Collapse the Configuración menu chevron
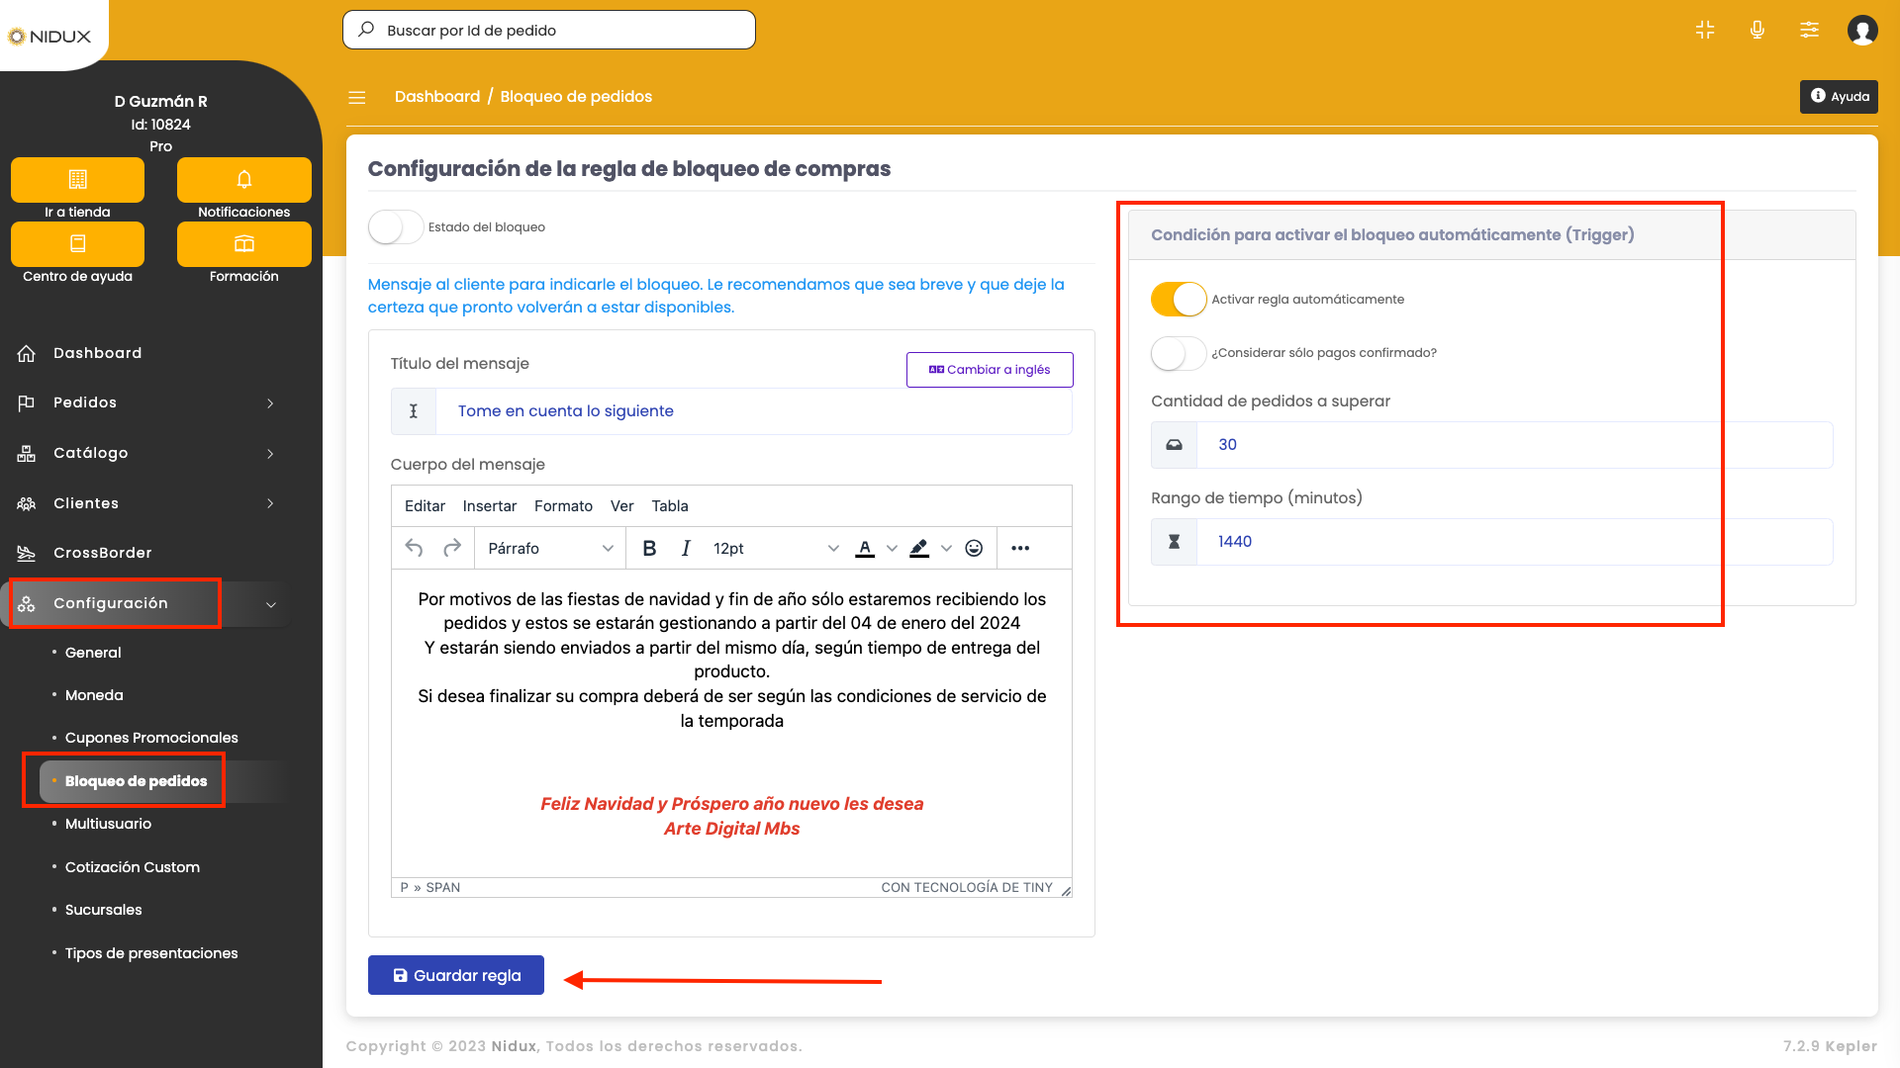 pyautogui.click(x=271, y=605)
